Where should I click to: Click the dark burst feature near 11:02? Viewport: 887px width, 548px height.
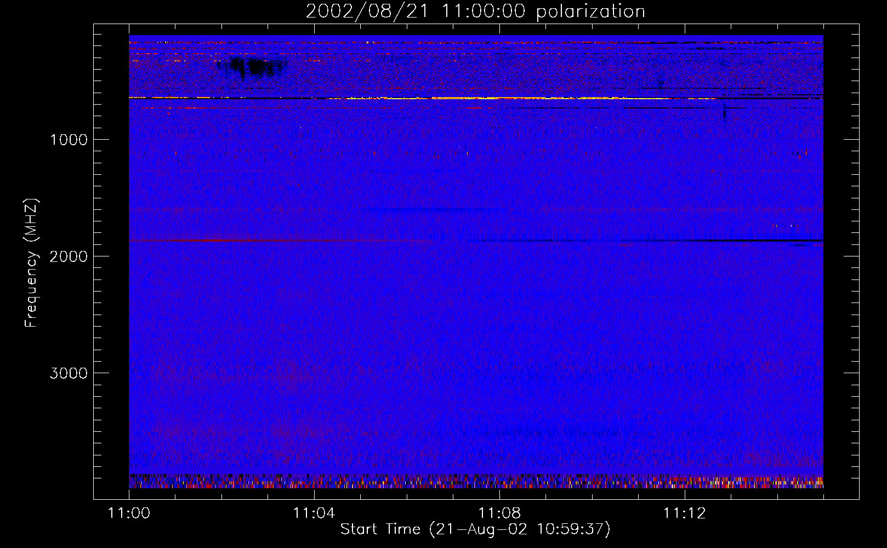[251, 68]
